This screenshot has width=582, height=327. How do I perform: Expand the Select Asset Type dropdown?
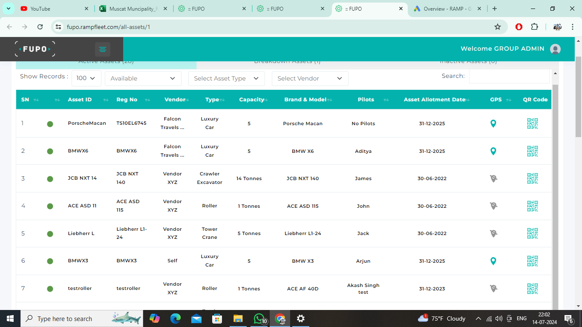point(226,78)
